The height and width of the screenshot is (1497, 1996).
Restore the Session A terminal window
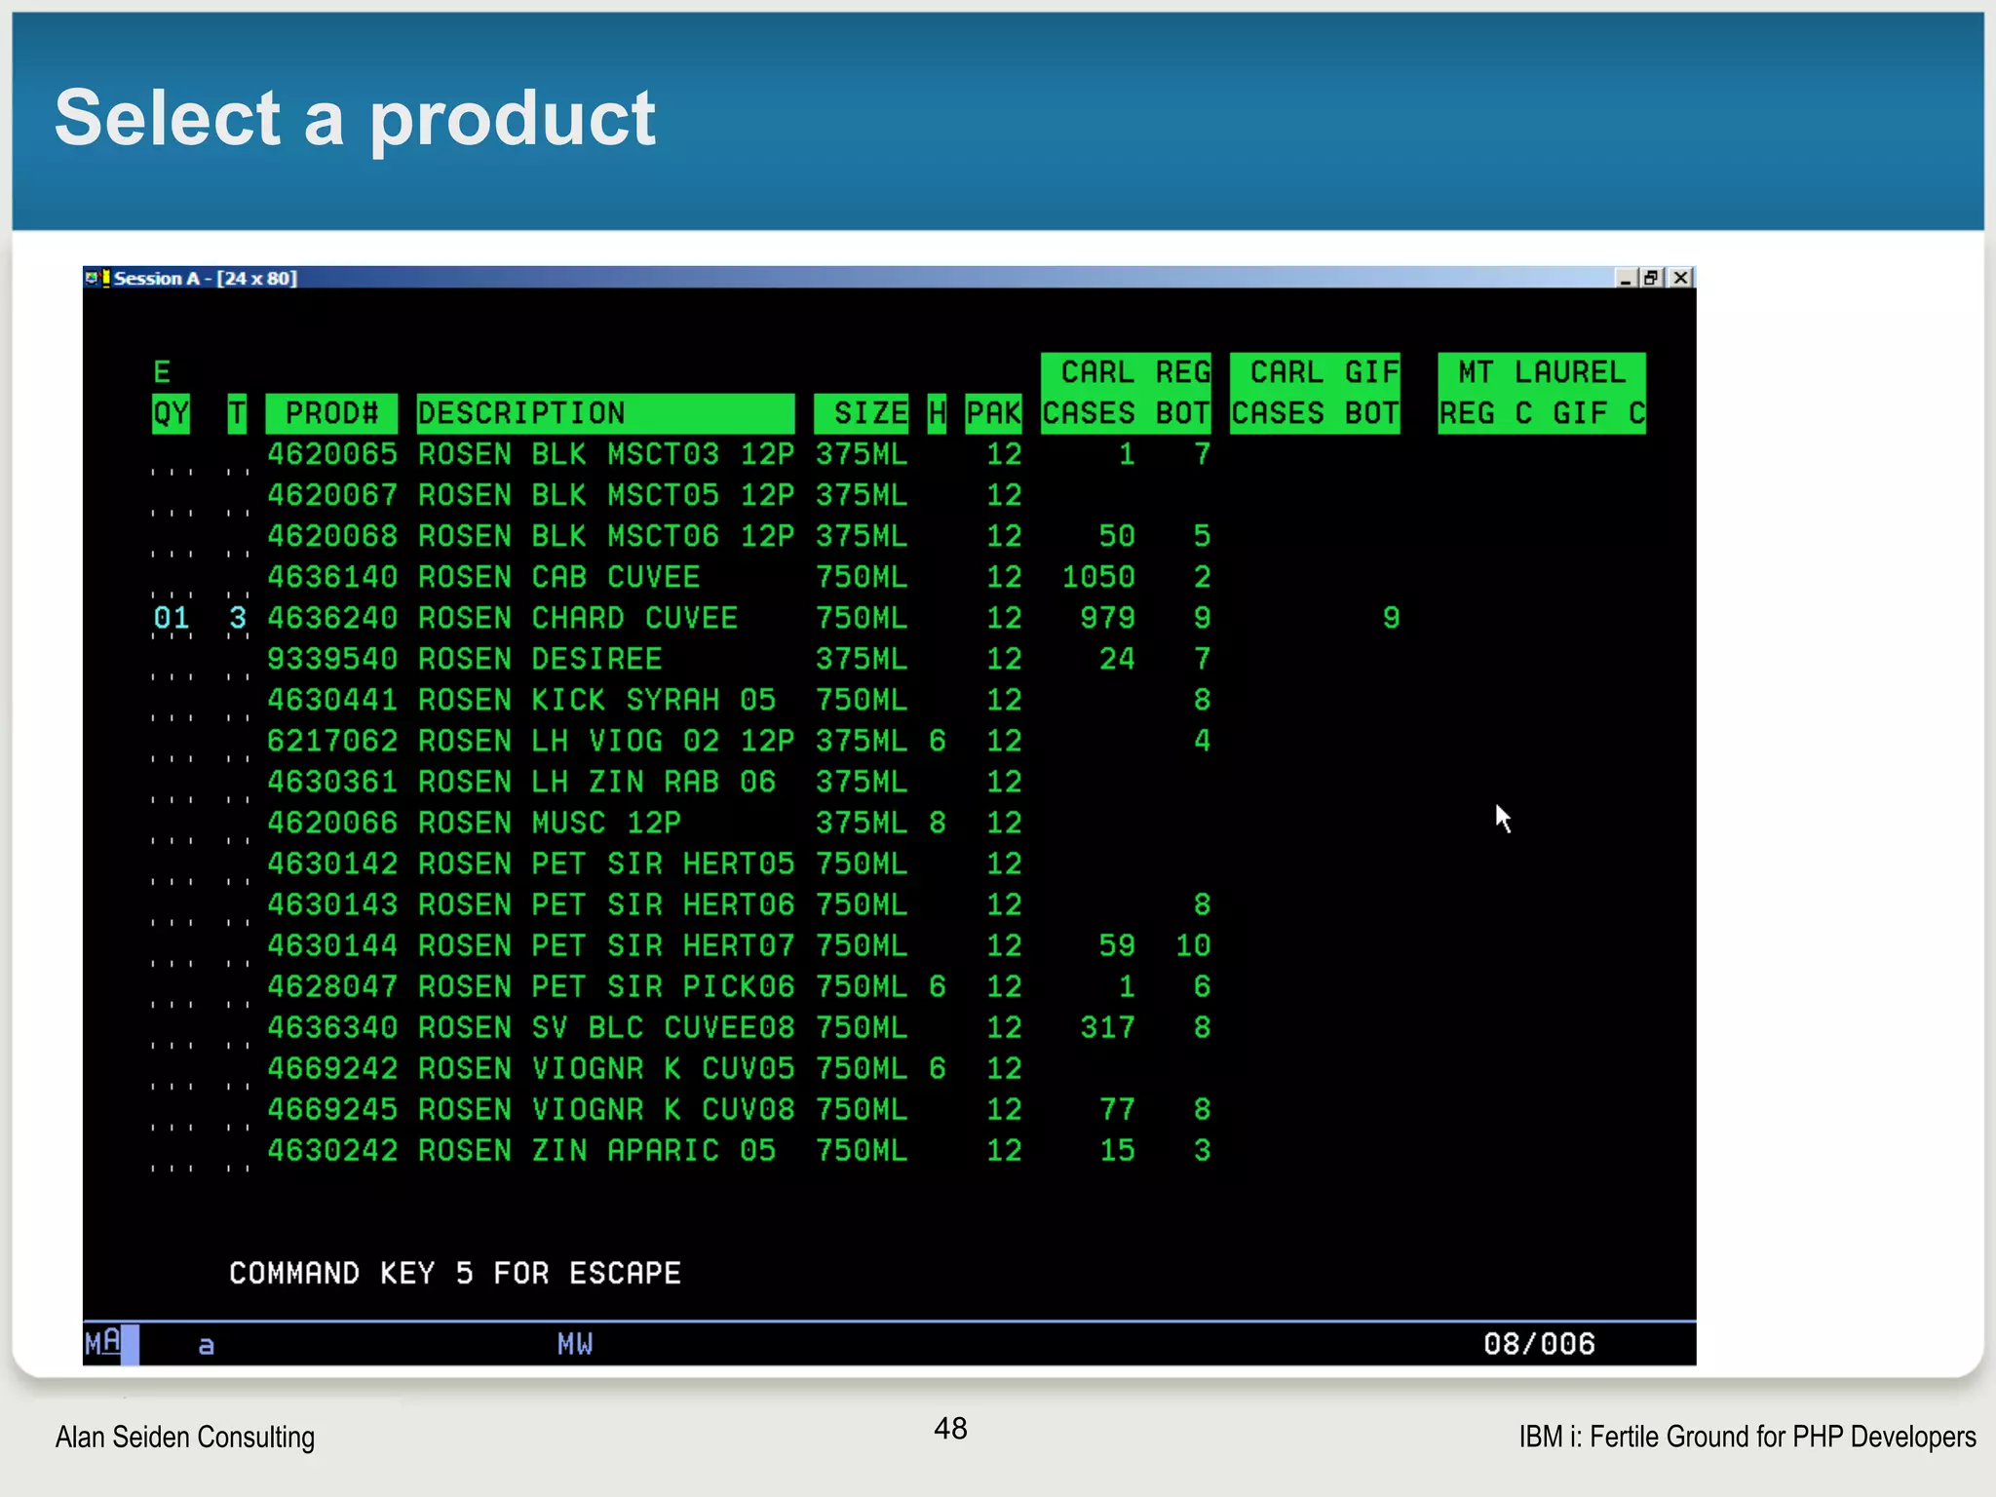1650,278
